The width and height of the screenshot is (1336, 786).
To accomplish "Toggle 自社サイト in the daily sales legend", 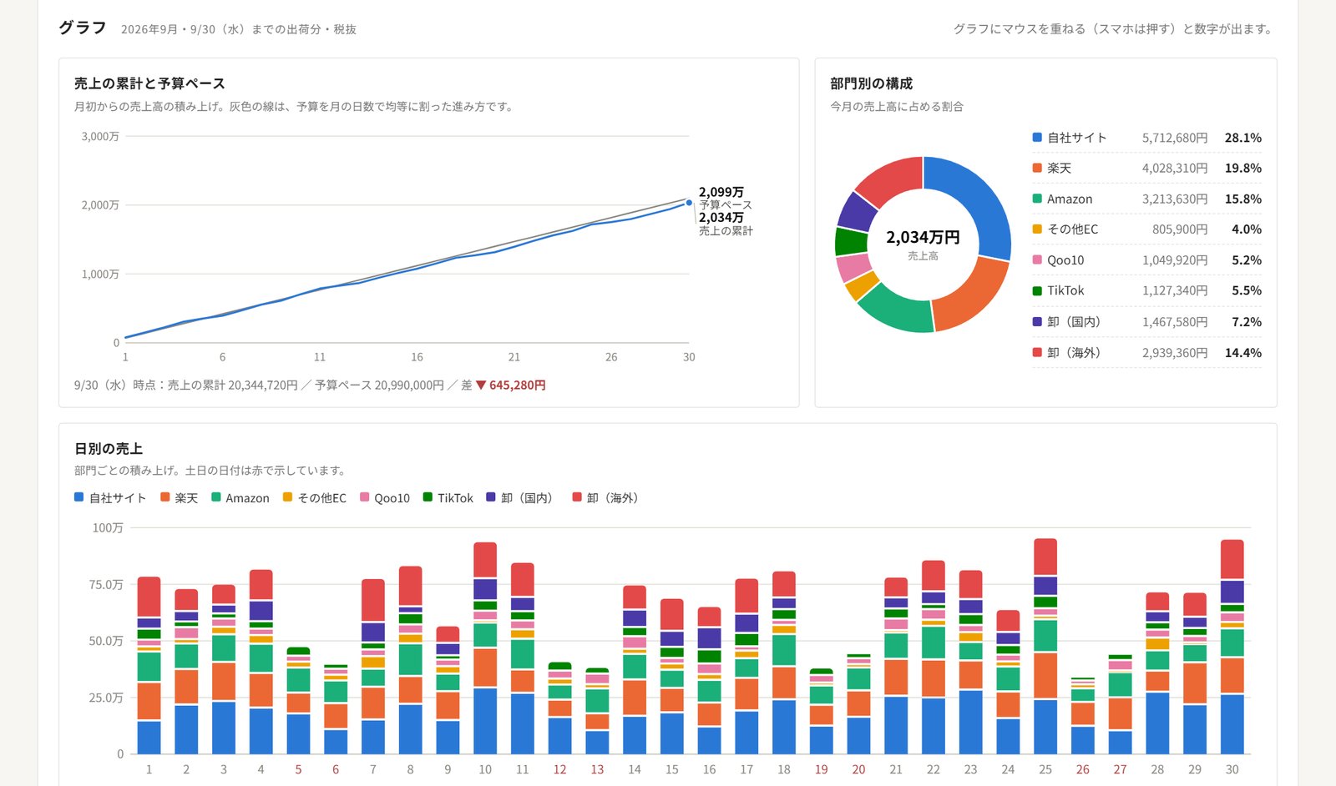I will [110, 498].
